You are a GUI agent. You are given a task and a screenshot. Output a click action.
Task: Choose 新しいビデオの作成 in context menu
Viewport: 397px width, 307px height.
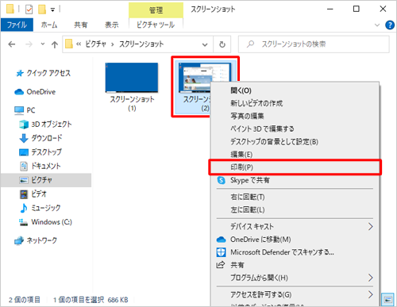coord(295,103)
